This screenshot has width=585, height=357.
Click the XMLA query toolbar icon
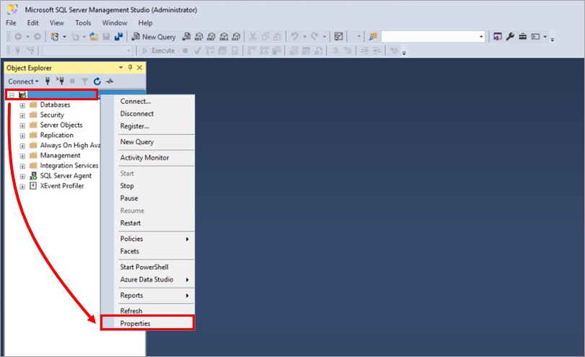click(x=224, y=37)
